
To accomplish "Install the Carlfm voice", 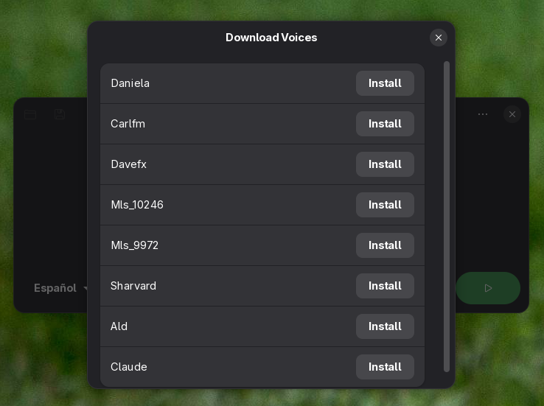I will 385,124.
